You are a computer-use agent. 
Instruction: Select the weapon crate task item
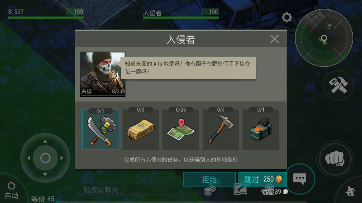point(141,130)
